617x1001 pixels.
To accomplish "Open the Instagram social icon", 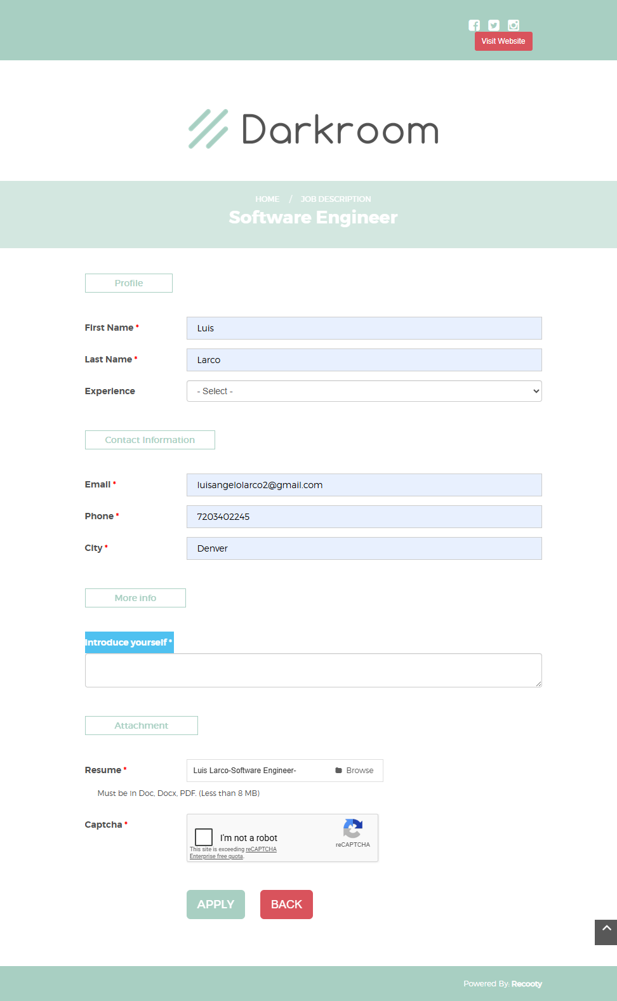I will pos(514,25).
